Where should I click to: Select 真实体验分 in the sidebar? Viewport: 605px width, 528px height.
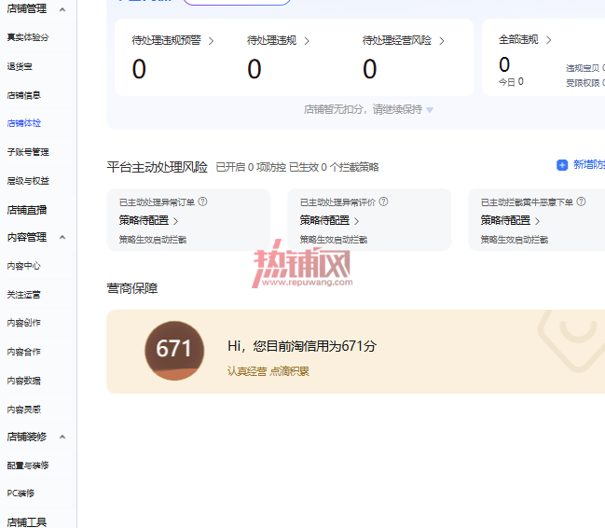[x=28, y=37]
